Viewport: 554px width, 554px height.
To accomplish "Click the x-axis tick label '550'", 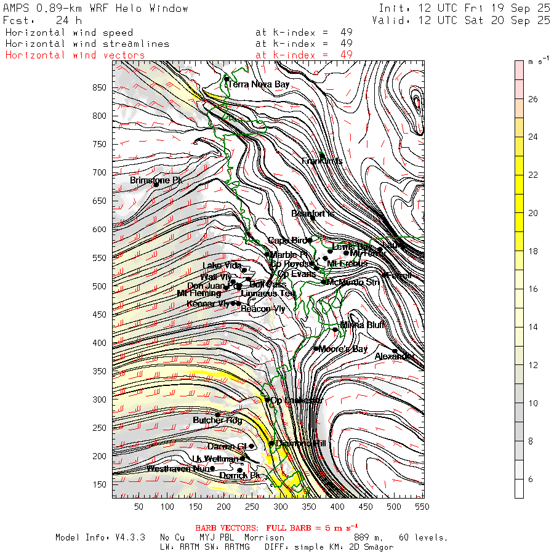I will [422, 507].
